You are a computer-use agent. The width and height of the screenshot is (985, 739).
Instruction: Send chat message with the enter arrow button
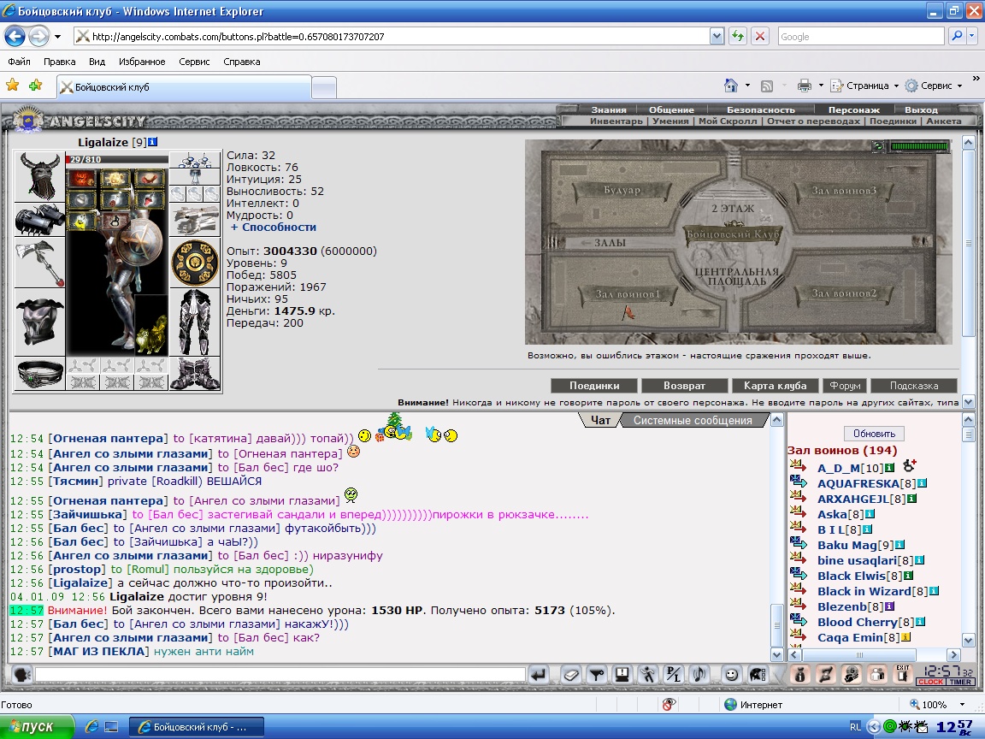pos(539,675)
